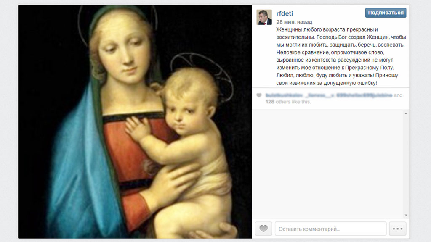The width and height of the screenshot is (431, 242).
Task: Click the word 'and' after liker names
Action: tap(398, 95)
